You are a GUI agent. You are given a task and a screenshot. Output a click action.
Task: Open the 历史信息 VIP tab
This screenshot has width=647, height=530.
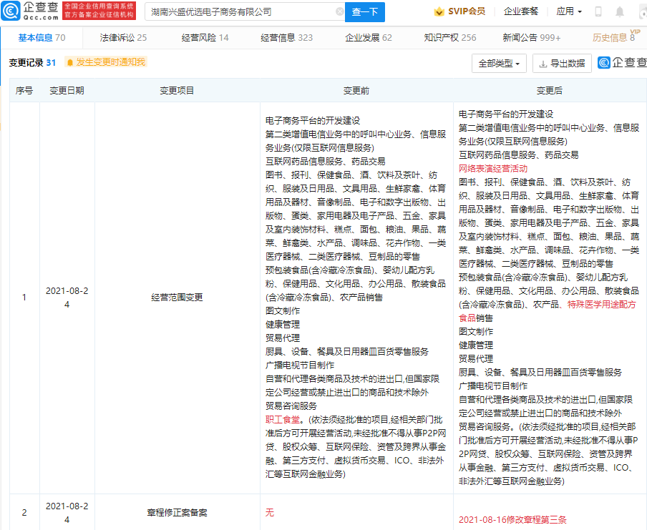pos(616,37)
